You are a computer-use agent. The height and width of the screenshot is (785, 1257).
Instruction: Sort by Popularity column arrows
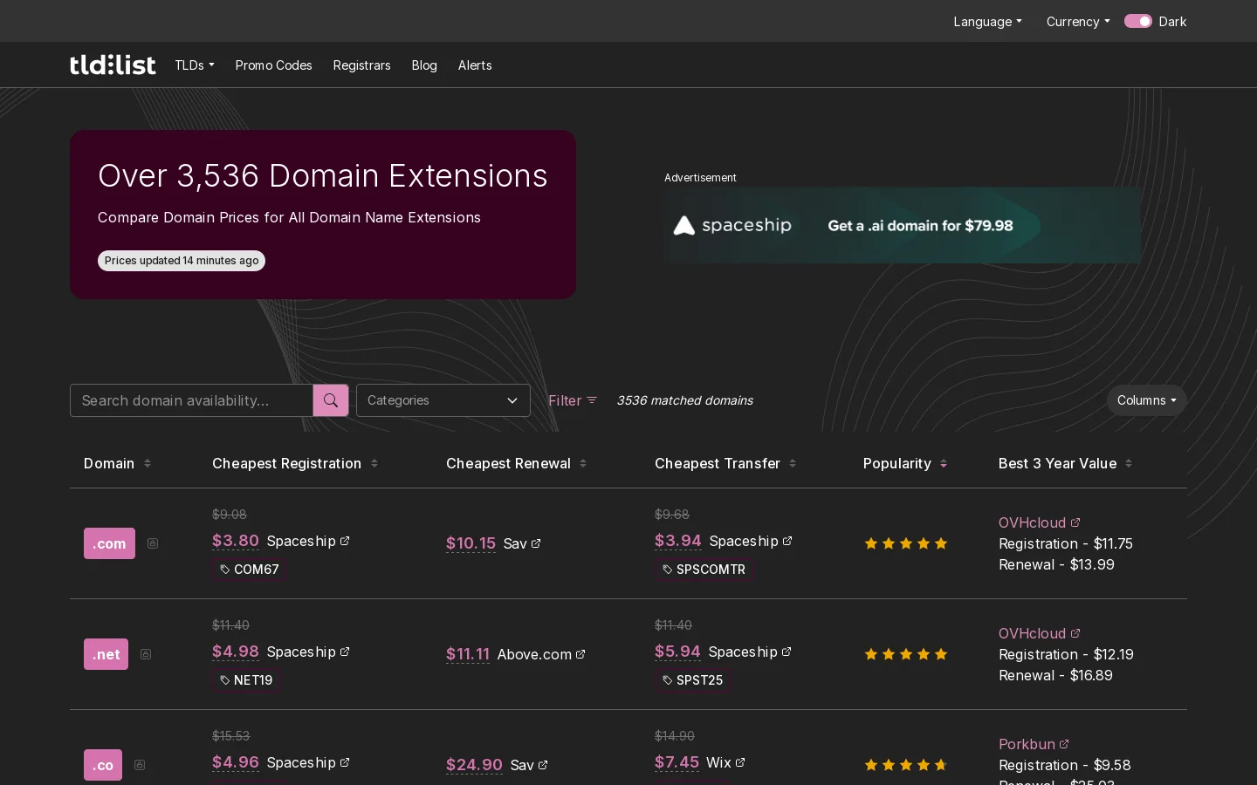point(944,463)
